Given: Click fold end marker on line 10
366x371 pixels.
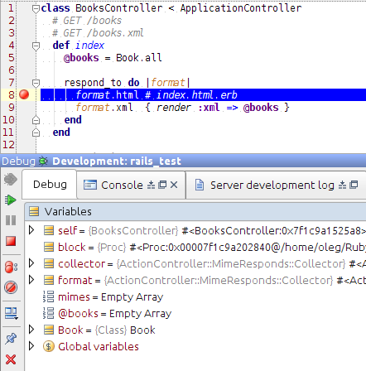Looking at the screenshot, I should [x=36, y=120].
